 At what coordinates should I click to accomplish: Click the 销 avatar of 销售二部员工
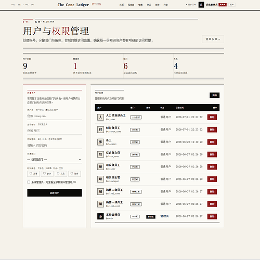pos(100,191)
